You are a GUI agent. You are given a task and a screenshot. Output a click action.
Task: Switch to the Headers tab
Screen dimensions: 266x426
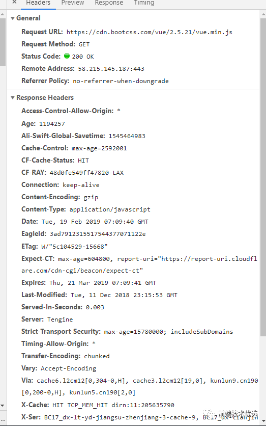tap(38, 3)
